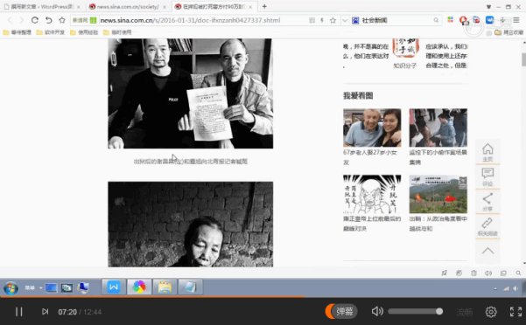Open the 67岁老人娶27岁小女友 thumbnail

click(x=372, y=128)
